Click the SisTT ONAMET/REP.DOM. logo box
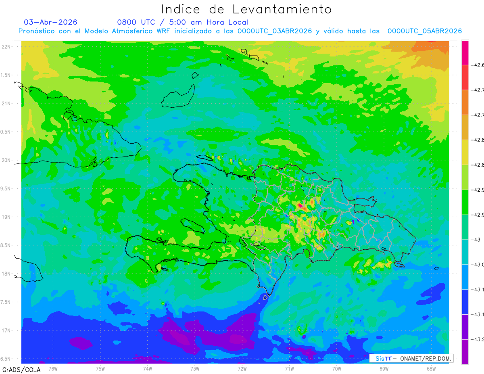This screenshot has height=374, width=484. [x=411, y=358]
